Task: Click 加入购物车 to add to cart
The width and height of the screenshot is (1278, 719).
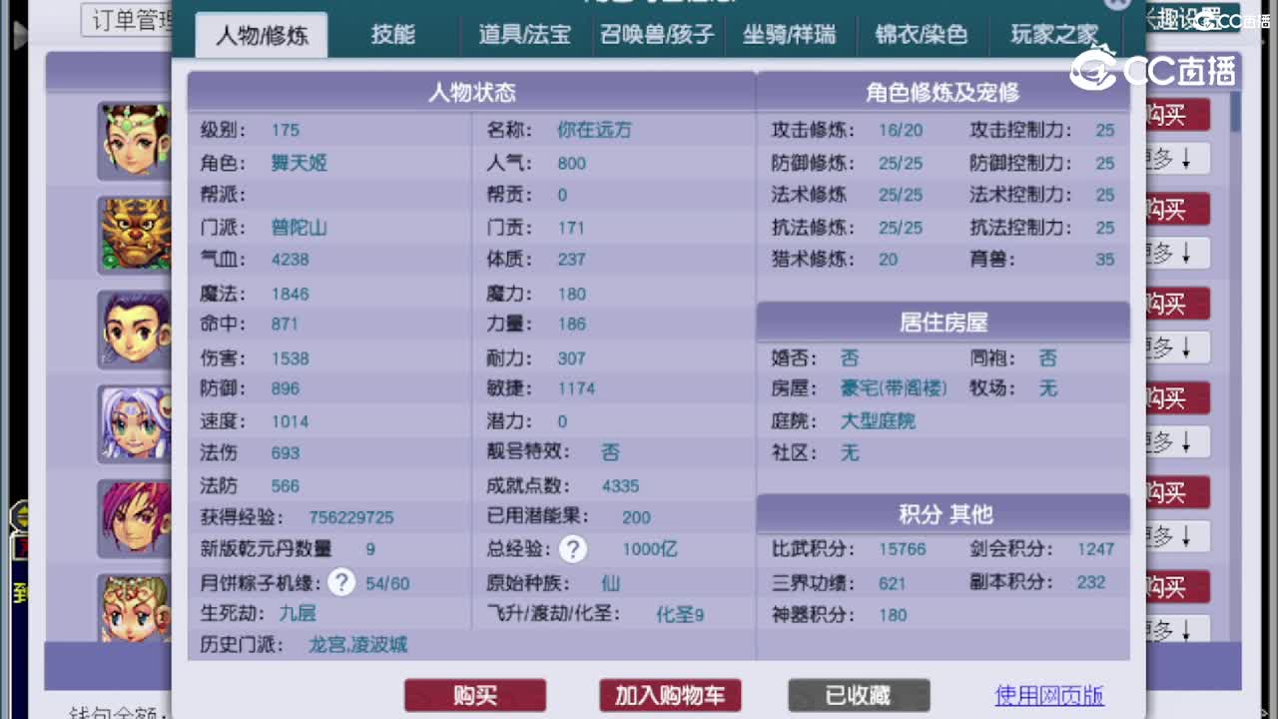Action: pos(669,695)
